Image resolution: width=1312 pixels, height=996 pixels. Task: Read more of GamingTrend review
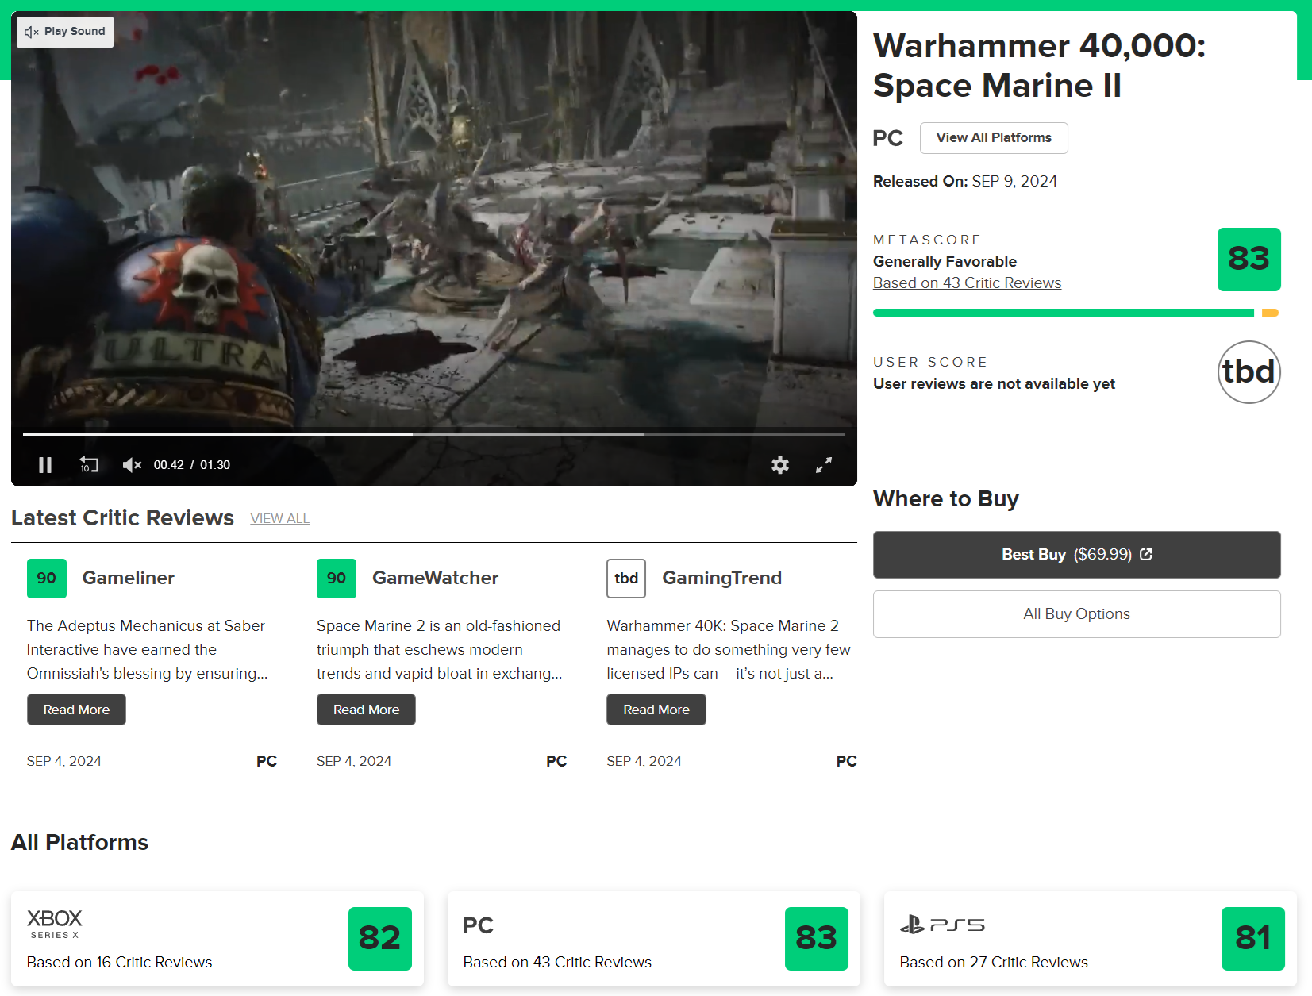click(656, 710)
